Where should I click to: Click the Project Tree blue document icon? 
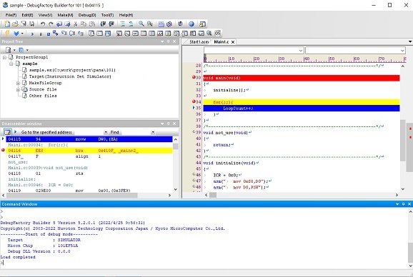21,50
